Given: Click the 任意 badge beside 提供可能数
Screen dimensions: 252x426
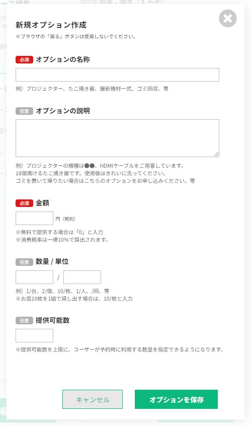Looking at the screenshot, I should coord(24,320).
